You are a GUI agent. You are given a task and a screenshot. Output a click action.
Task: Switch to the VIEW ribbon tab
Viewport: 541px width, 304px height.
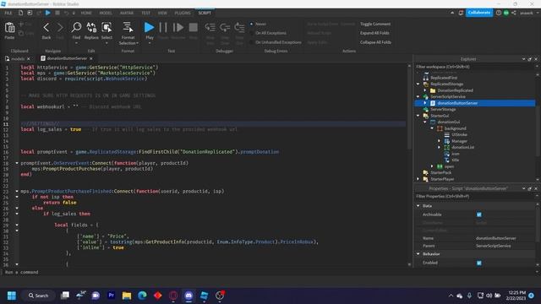point(162,13)
